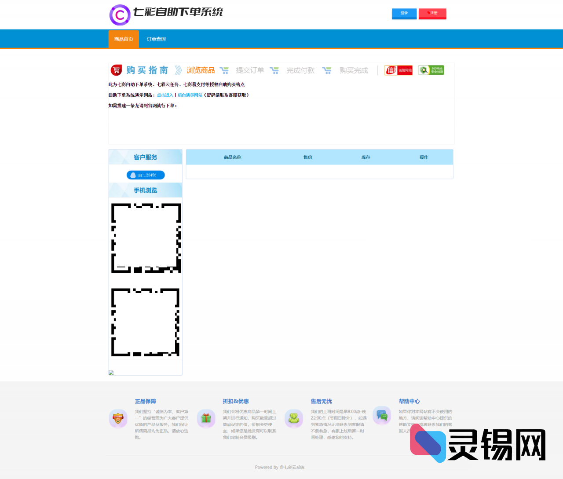Open the 商品首页 tab
The image size is (563, 479).
[124, 39]
